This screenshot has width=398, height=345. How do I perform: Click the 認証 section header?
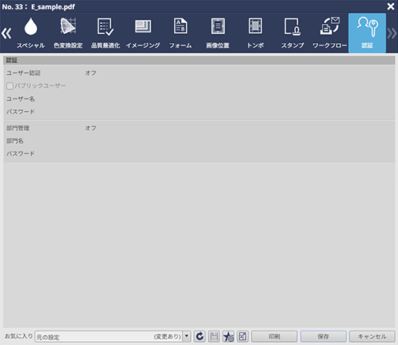199,60
